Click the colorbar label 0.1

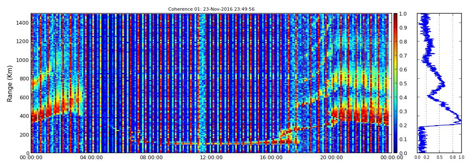click(x=404, y=139)
